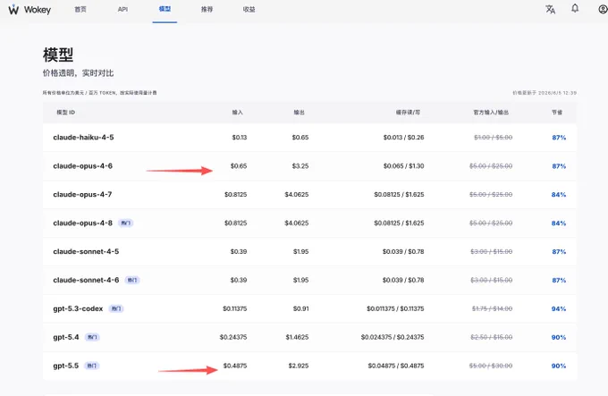Click cache price $0.013 / $0.26
Viewport: 608px width, 396px height.
[403, 137]
